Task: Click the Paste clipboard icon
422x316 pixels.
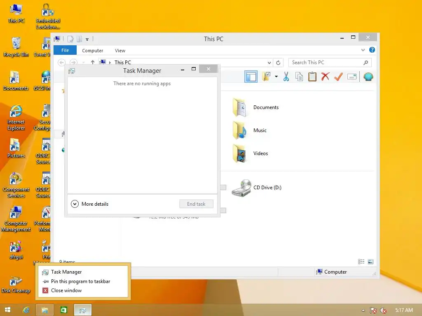Action: (x=312, y=77)
